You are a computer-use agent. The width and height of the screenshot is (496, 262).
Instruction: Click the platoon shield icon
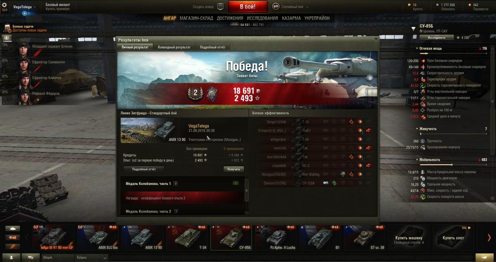point(220,7)
